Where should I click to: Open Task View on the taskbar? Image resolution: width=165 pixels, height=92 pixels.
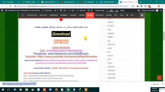tap(9, 90)
